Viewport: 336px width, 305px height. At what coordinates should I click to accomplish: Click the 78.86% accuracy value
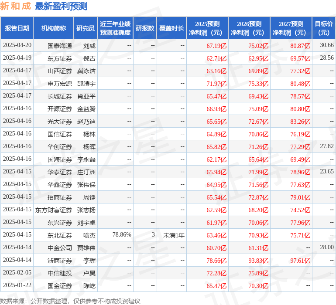(122, 235)
